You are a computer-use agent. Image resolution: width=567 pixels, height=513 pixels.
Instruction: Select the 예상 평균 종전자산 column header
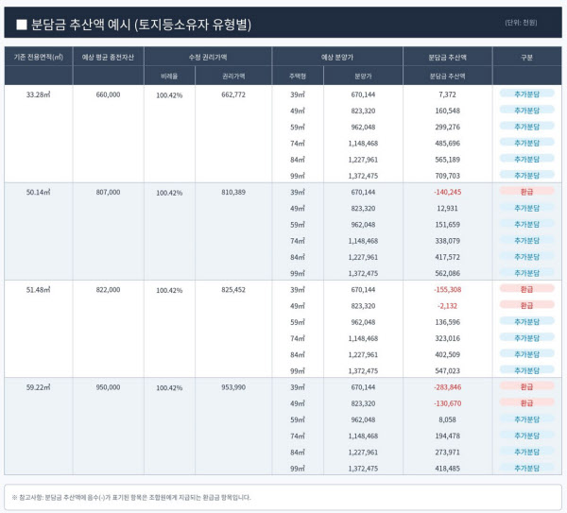(108, 57)
